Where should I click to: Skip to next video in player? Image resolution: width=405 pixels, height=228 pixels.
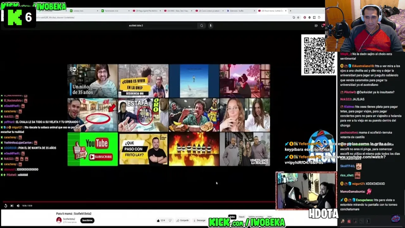coord(12,206)
